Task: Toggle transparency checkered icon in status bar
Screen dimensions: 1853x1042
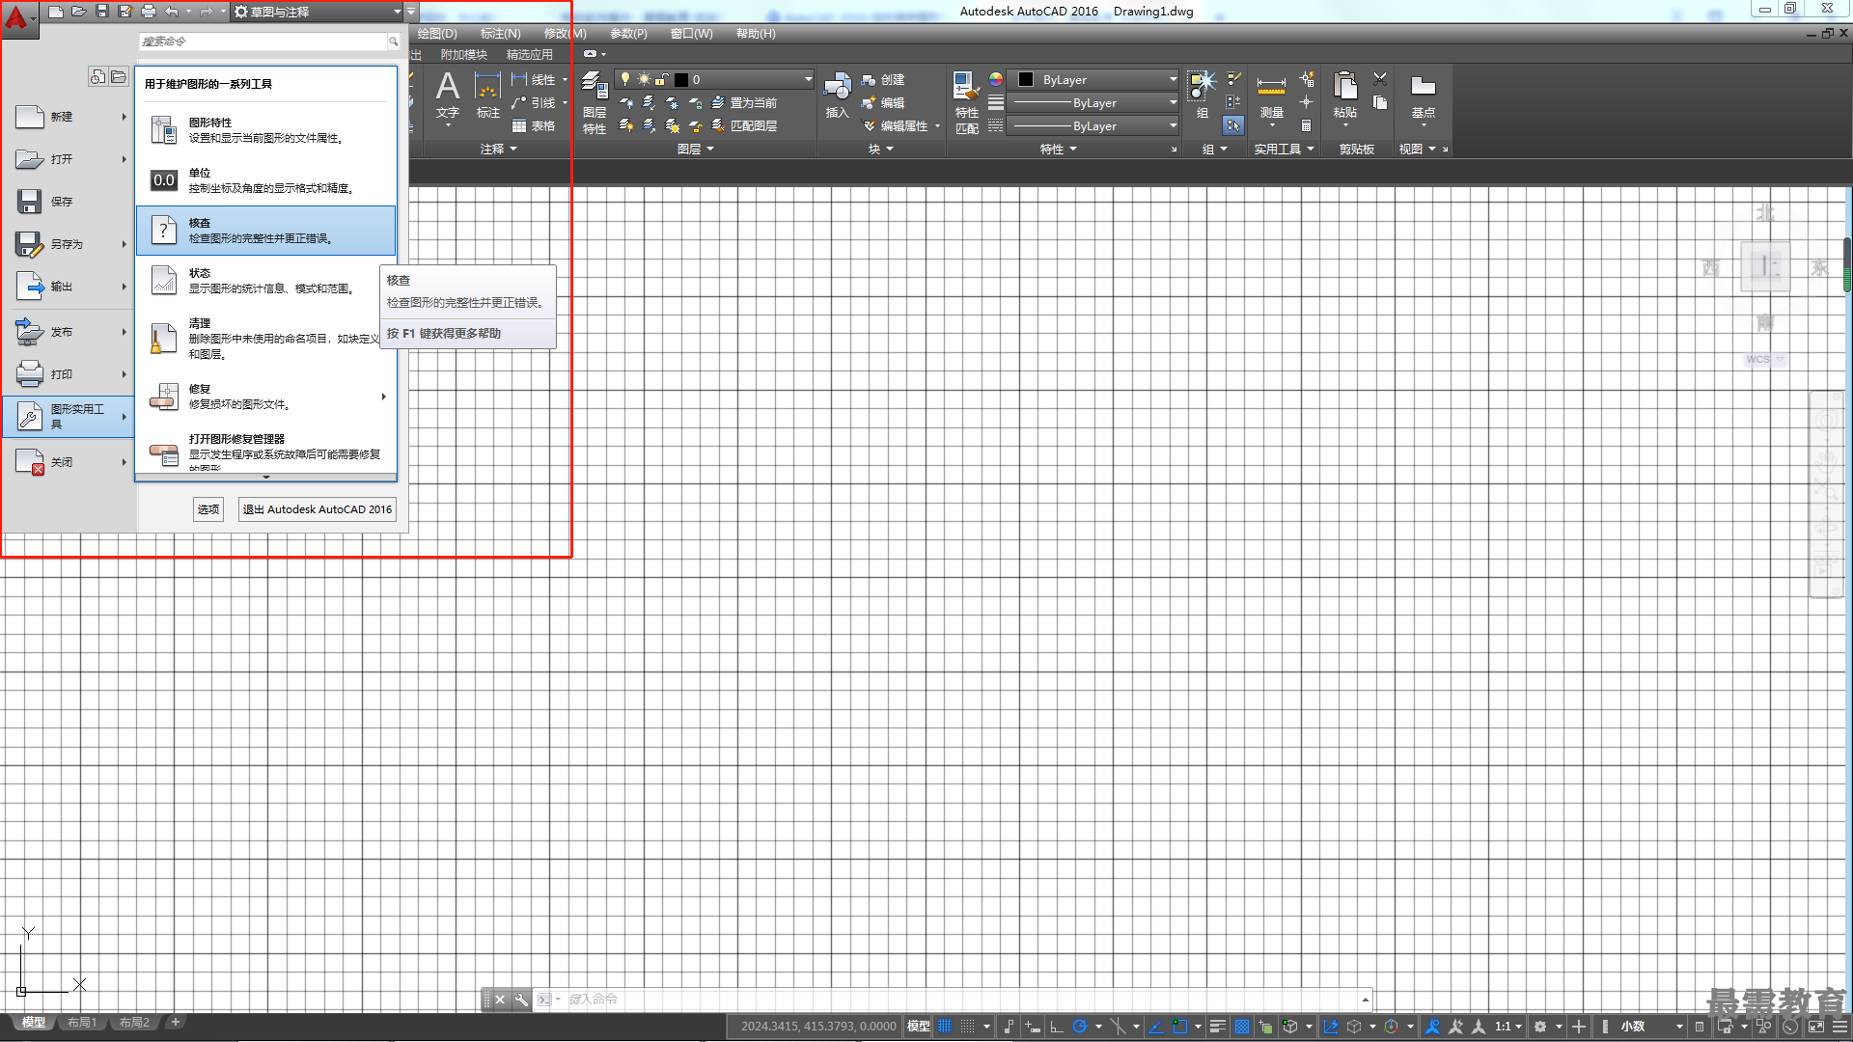Action: (x=1242, y=1027)
